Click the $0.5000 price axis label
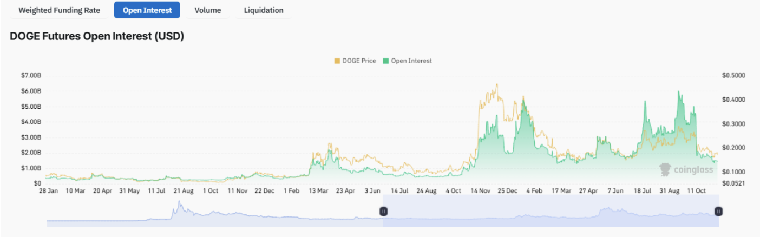The width and height of the screenshot is (760, 237). coord(733,75)
